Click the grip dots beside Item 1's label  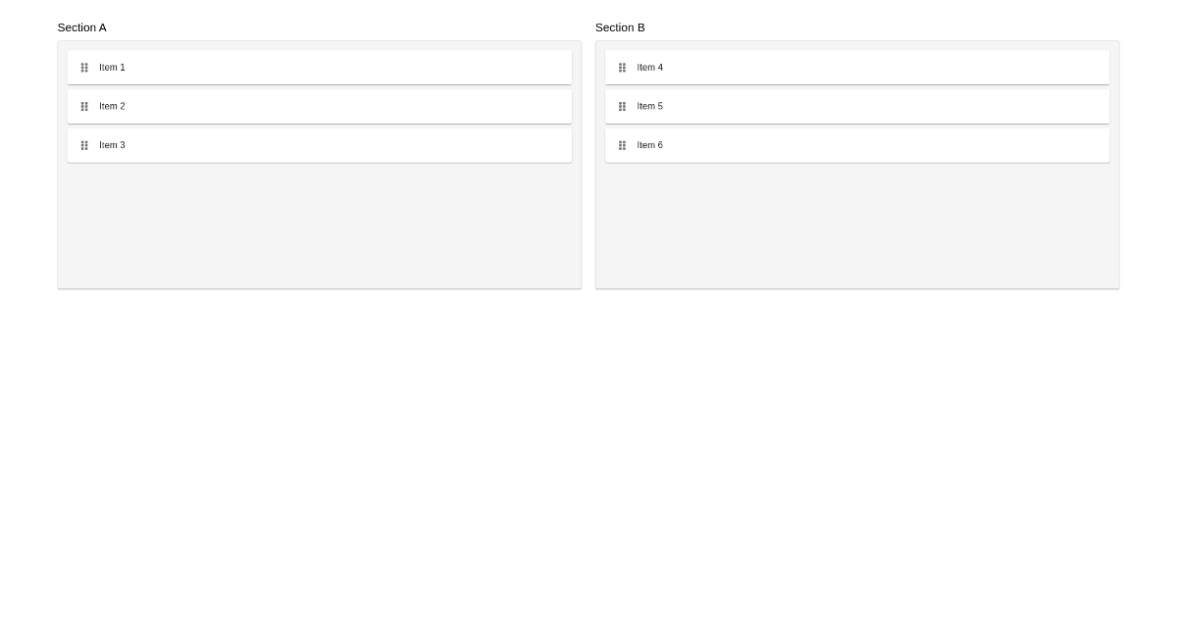tap(84, 67)
